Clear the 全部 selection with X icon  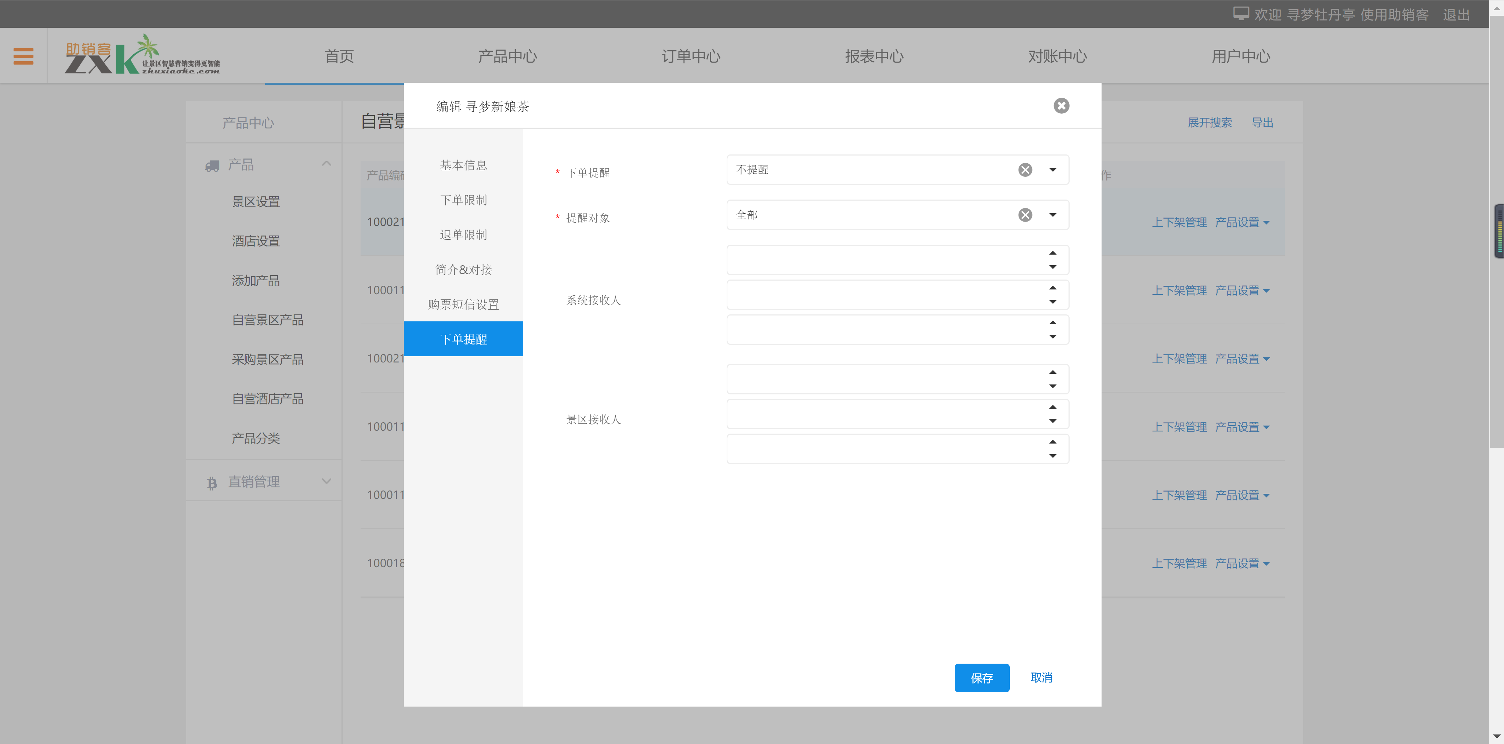(x=1025, y=215)
